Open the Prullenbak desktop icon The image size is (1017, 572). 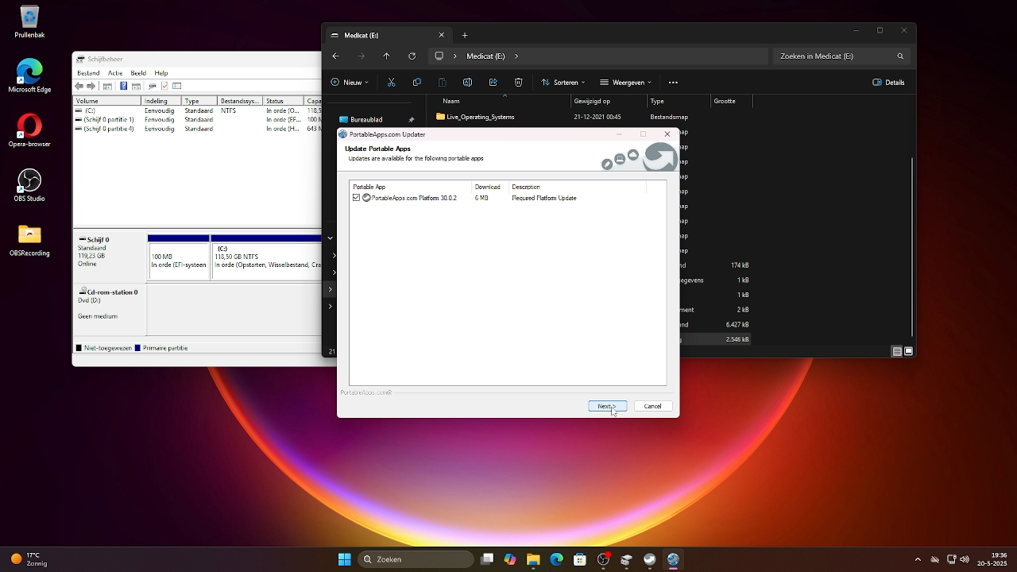point(29,21)
